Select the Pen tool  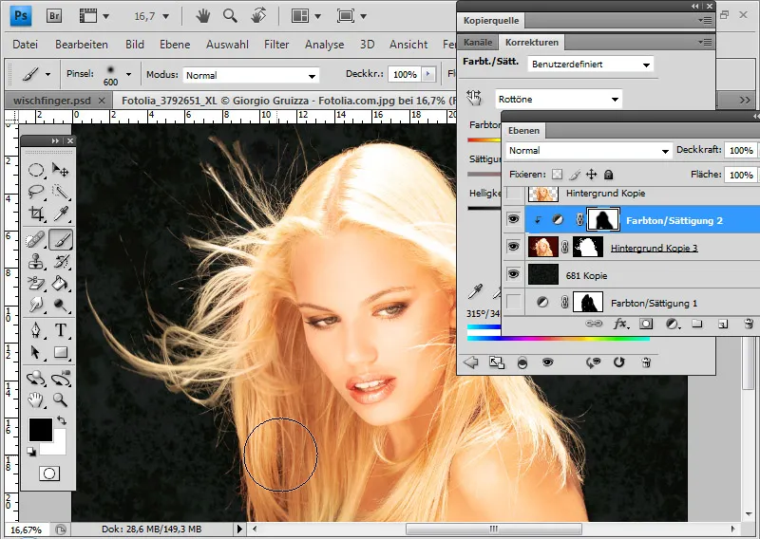pyautogui.click(x=36, y=330)
